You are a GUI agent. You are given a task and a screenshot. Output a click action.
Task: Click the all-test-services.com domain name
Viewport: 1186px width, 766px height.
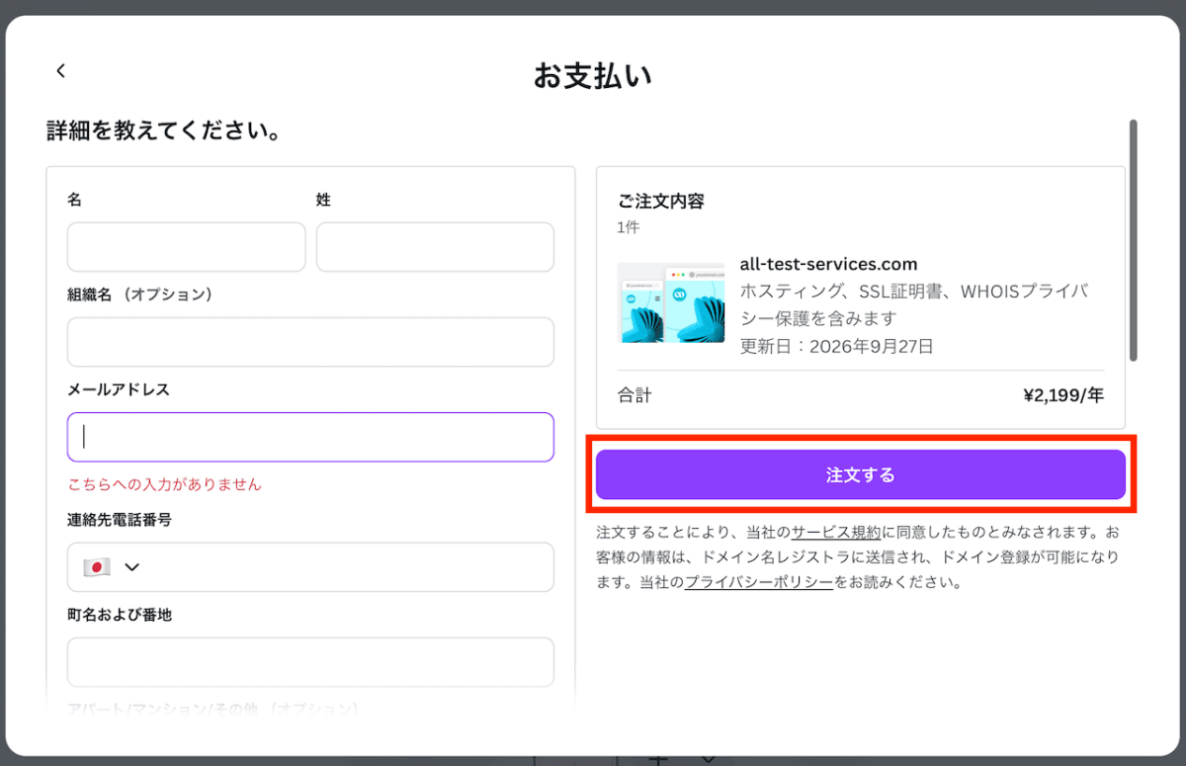click(x=828, y=264)
